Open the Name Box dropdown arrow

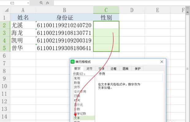click(x=28, y=3)
